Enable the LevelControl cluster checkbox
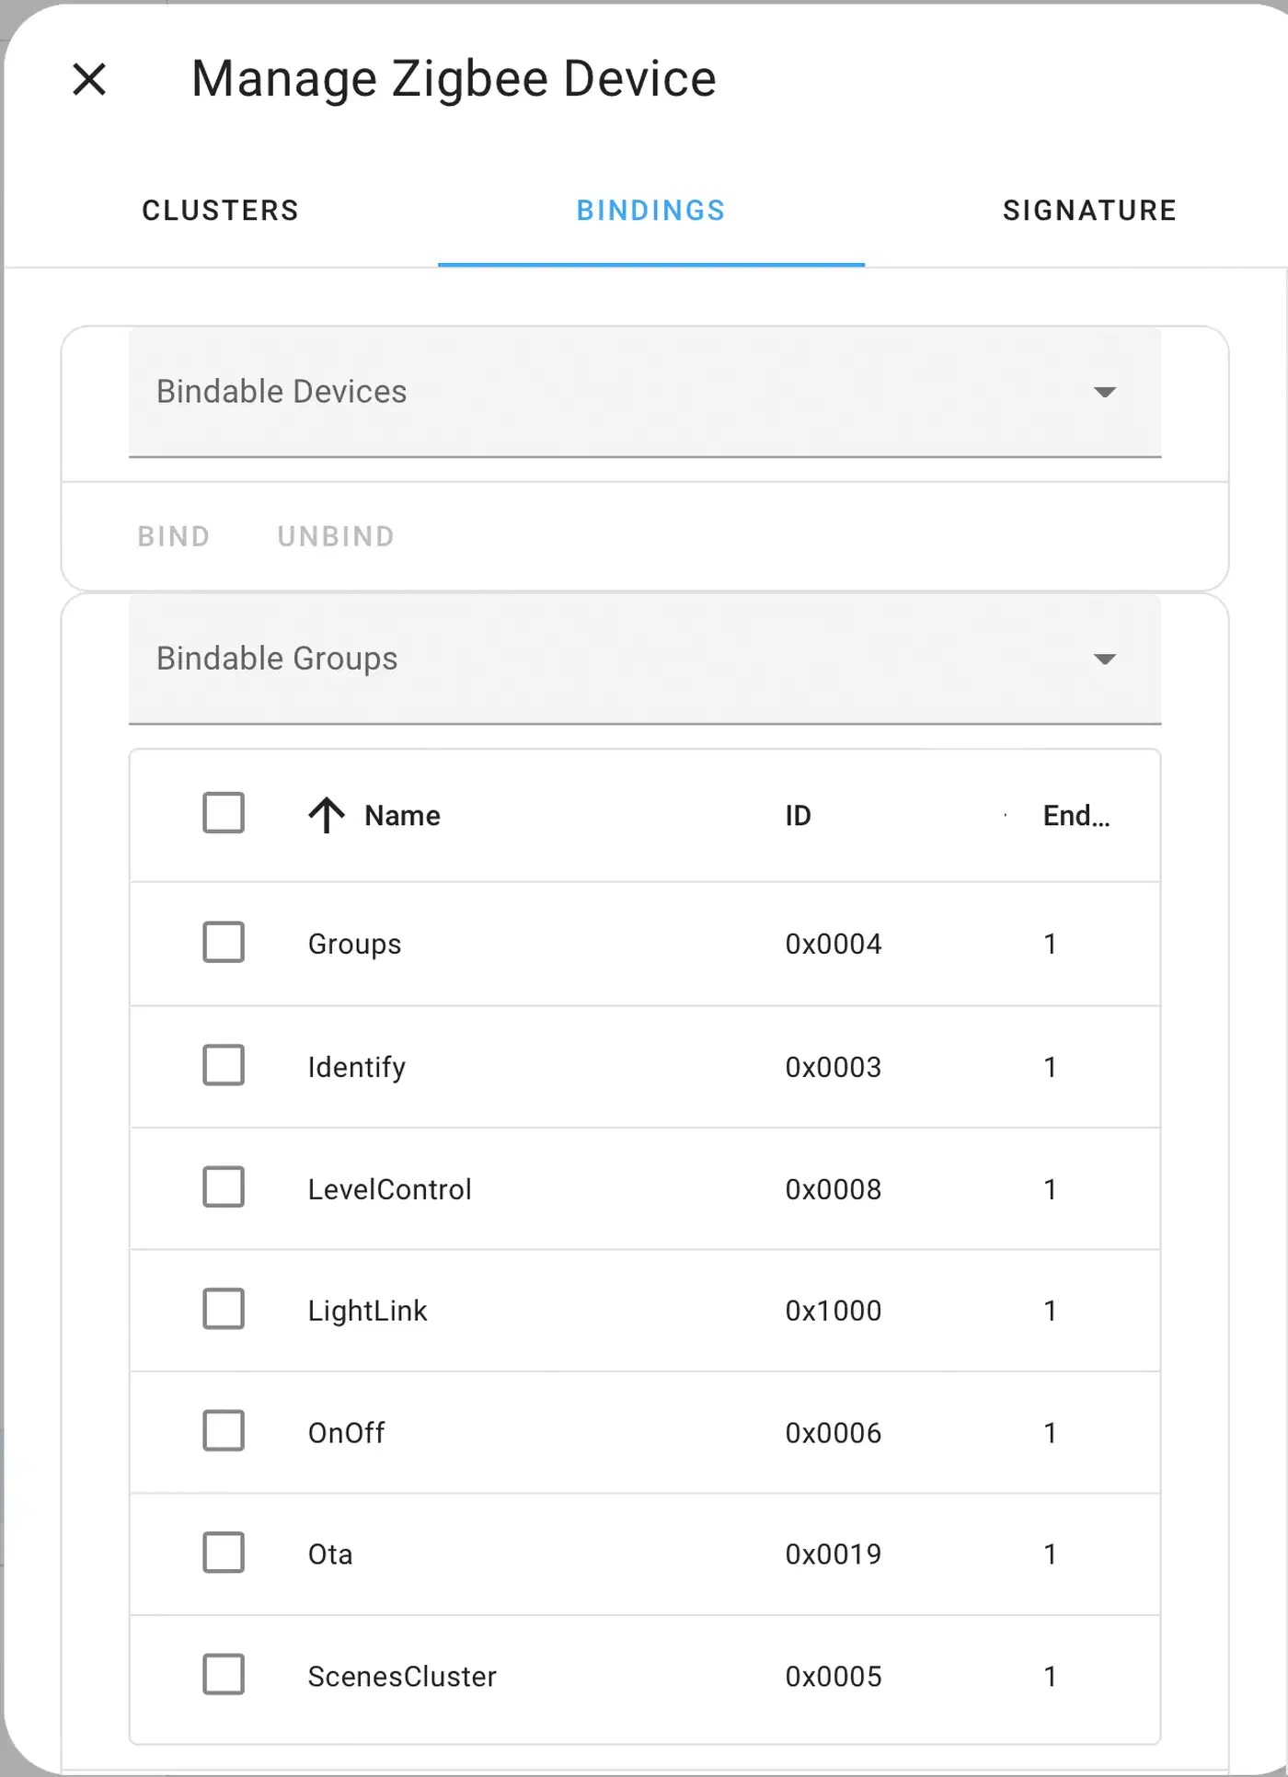 click(x=224, y=1187)
